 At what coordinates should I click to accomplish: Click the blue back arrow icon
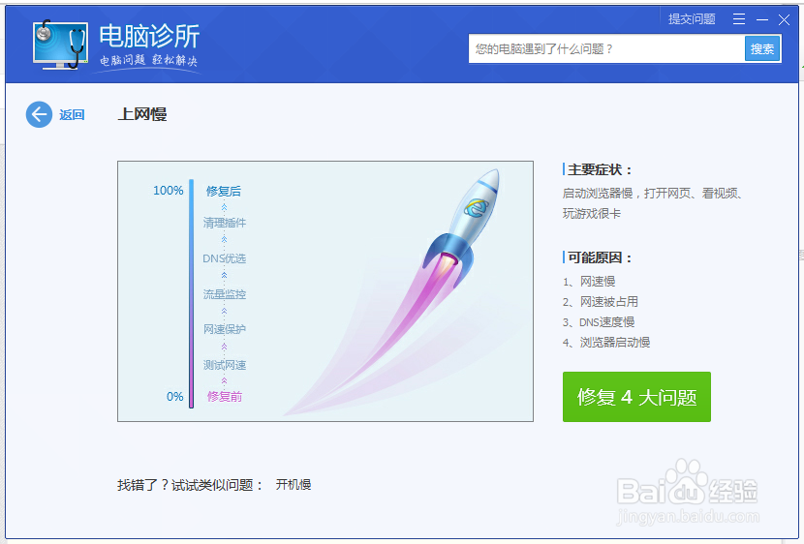click(39, 114)
